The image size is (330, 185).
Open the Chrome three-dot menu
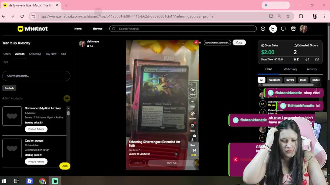click(x=324, y=16)
